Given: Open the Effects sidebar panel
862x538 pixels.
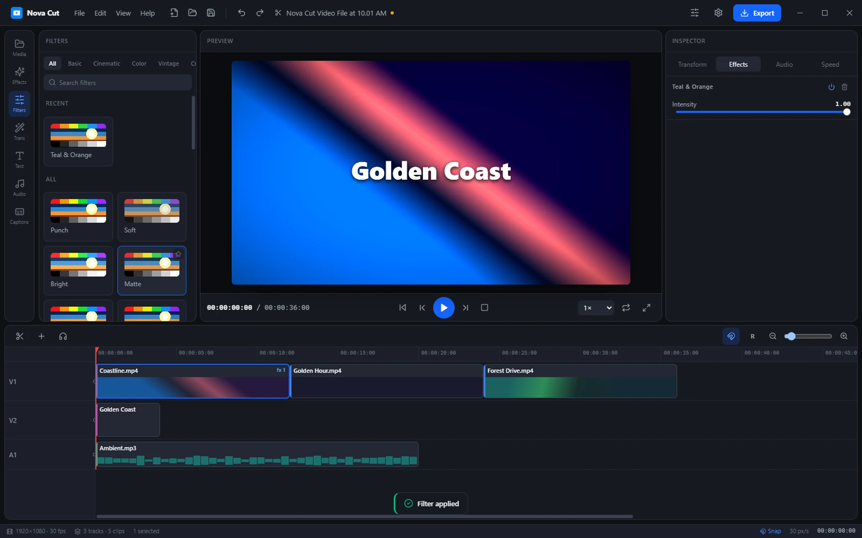Looking at the screenshot, I should point(19,76).
